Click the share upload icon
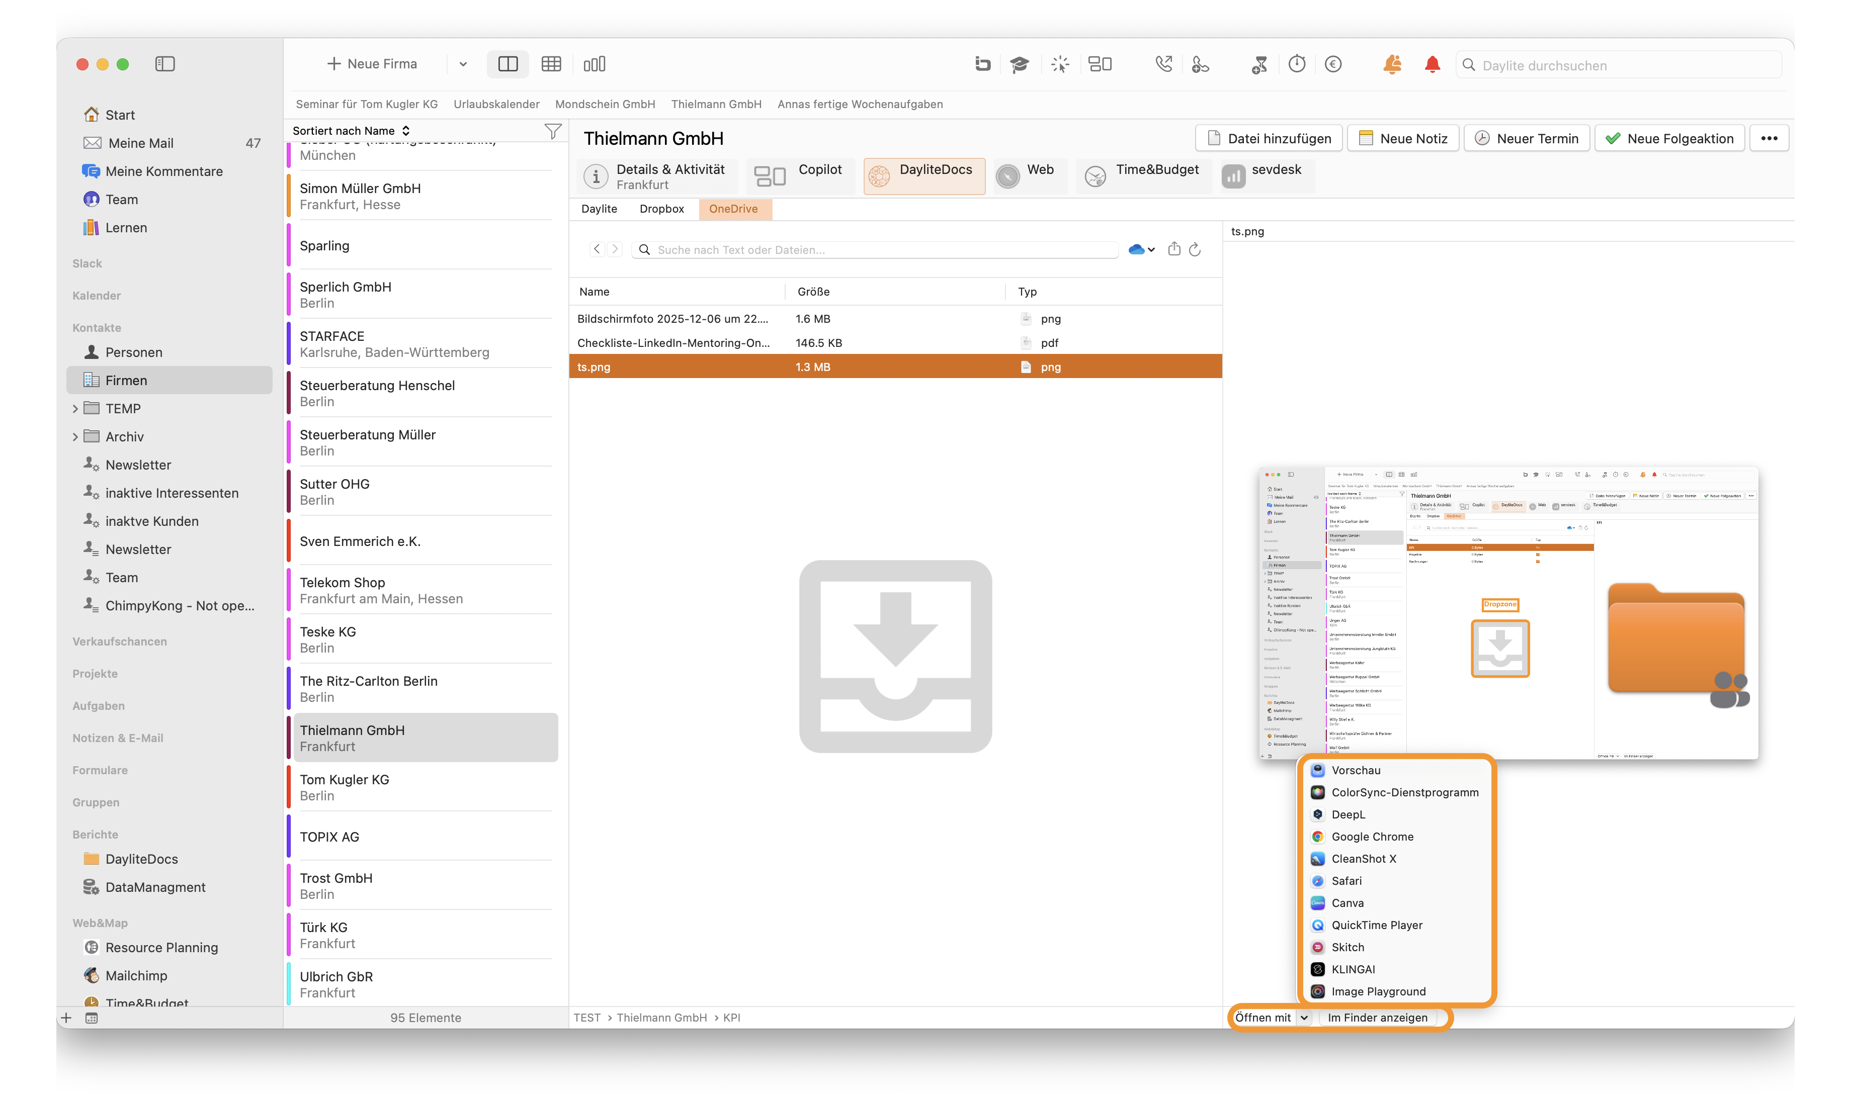The width and height of the screenshot is (1851, 1103). click(1173, 249)
